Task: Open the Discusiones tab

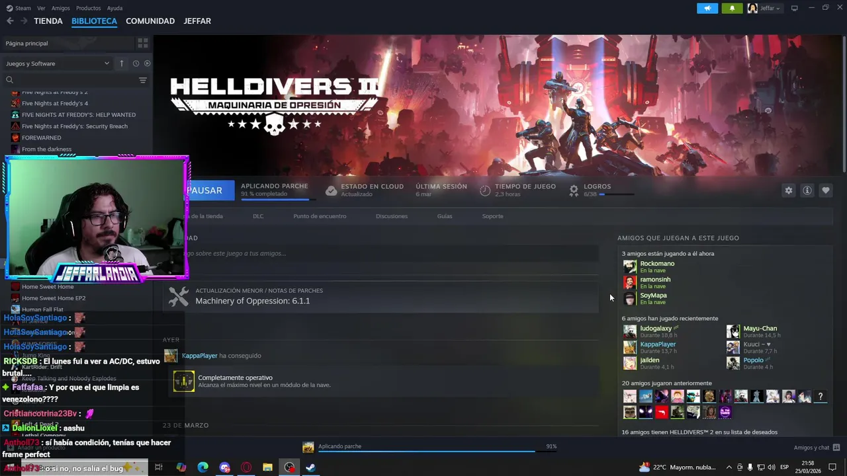Action: 392,216
